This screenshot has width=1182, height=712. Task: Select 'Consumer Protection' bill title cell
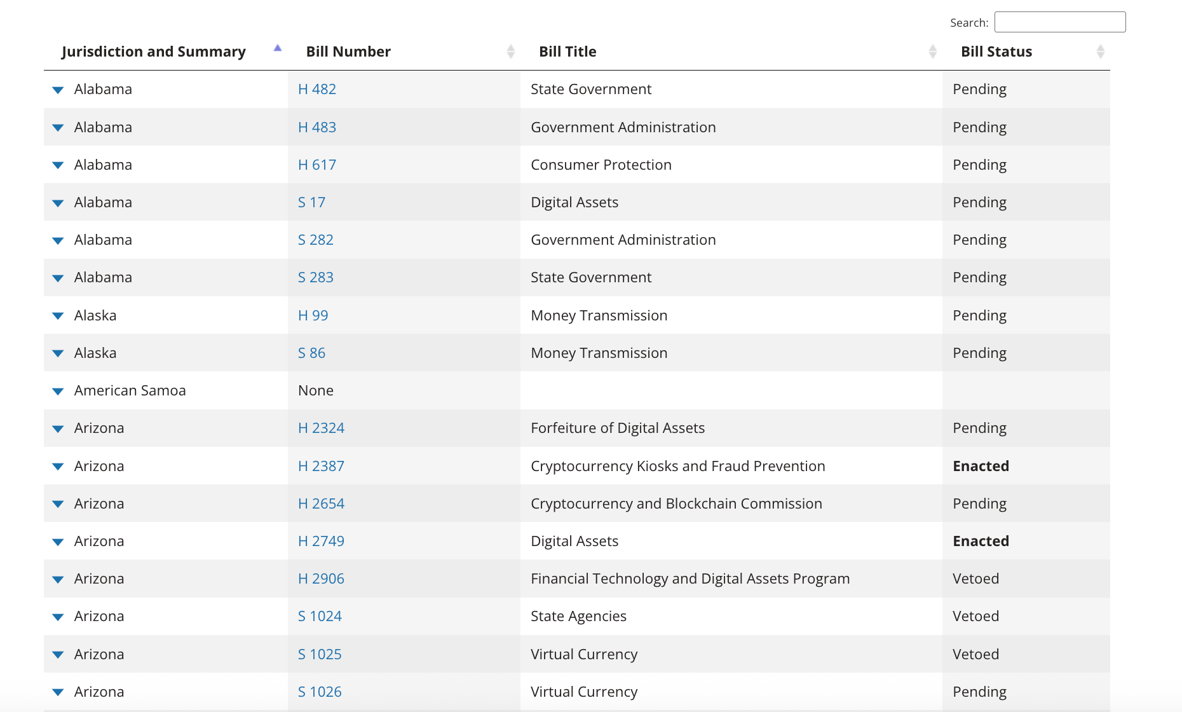pyautogui.click(x=601, y=165)
